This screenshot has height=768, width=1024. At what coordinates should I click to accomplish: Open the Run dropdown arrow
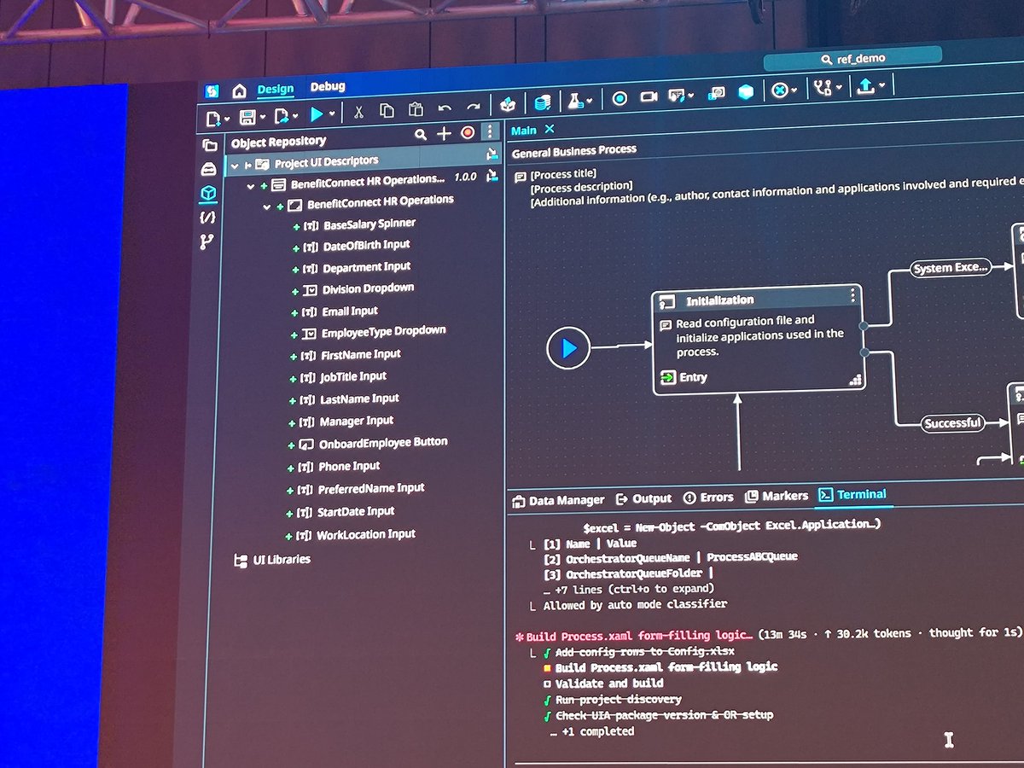coord(331,113)
